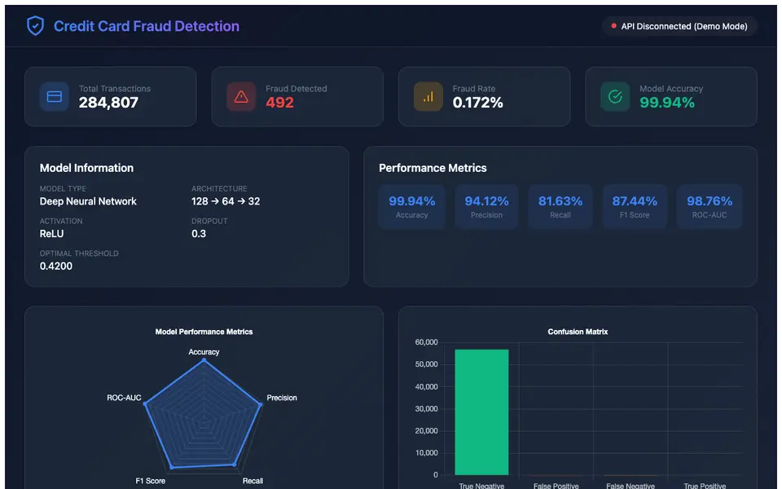Viewport: 782px width, 489px height.
Task: Click the False Positive axis label
Action: point(556,486)
